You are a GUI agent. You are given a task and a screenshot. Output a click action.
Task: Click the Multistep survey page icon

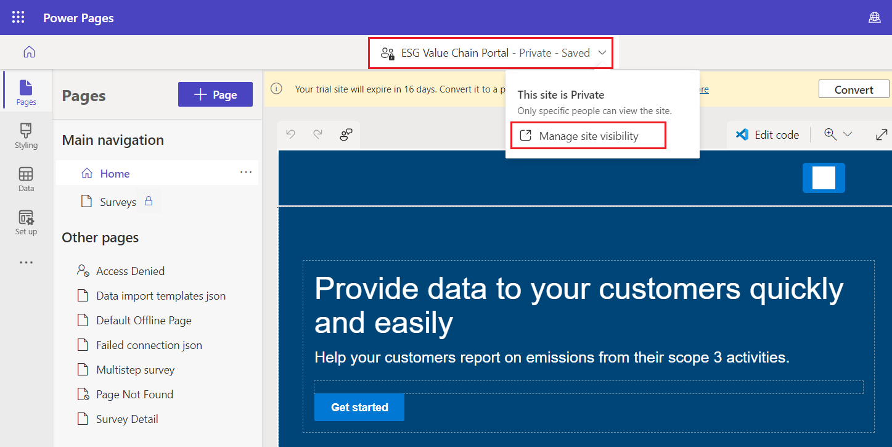[83, 369]
